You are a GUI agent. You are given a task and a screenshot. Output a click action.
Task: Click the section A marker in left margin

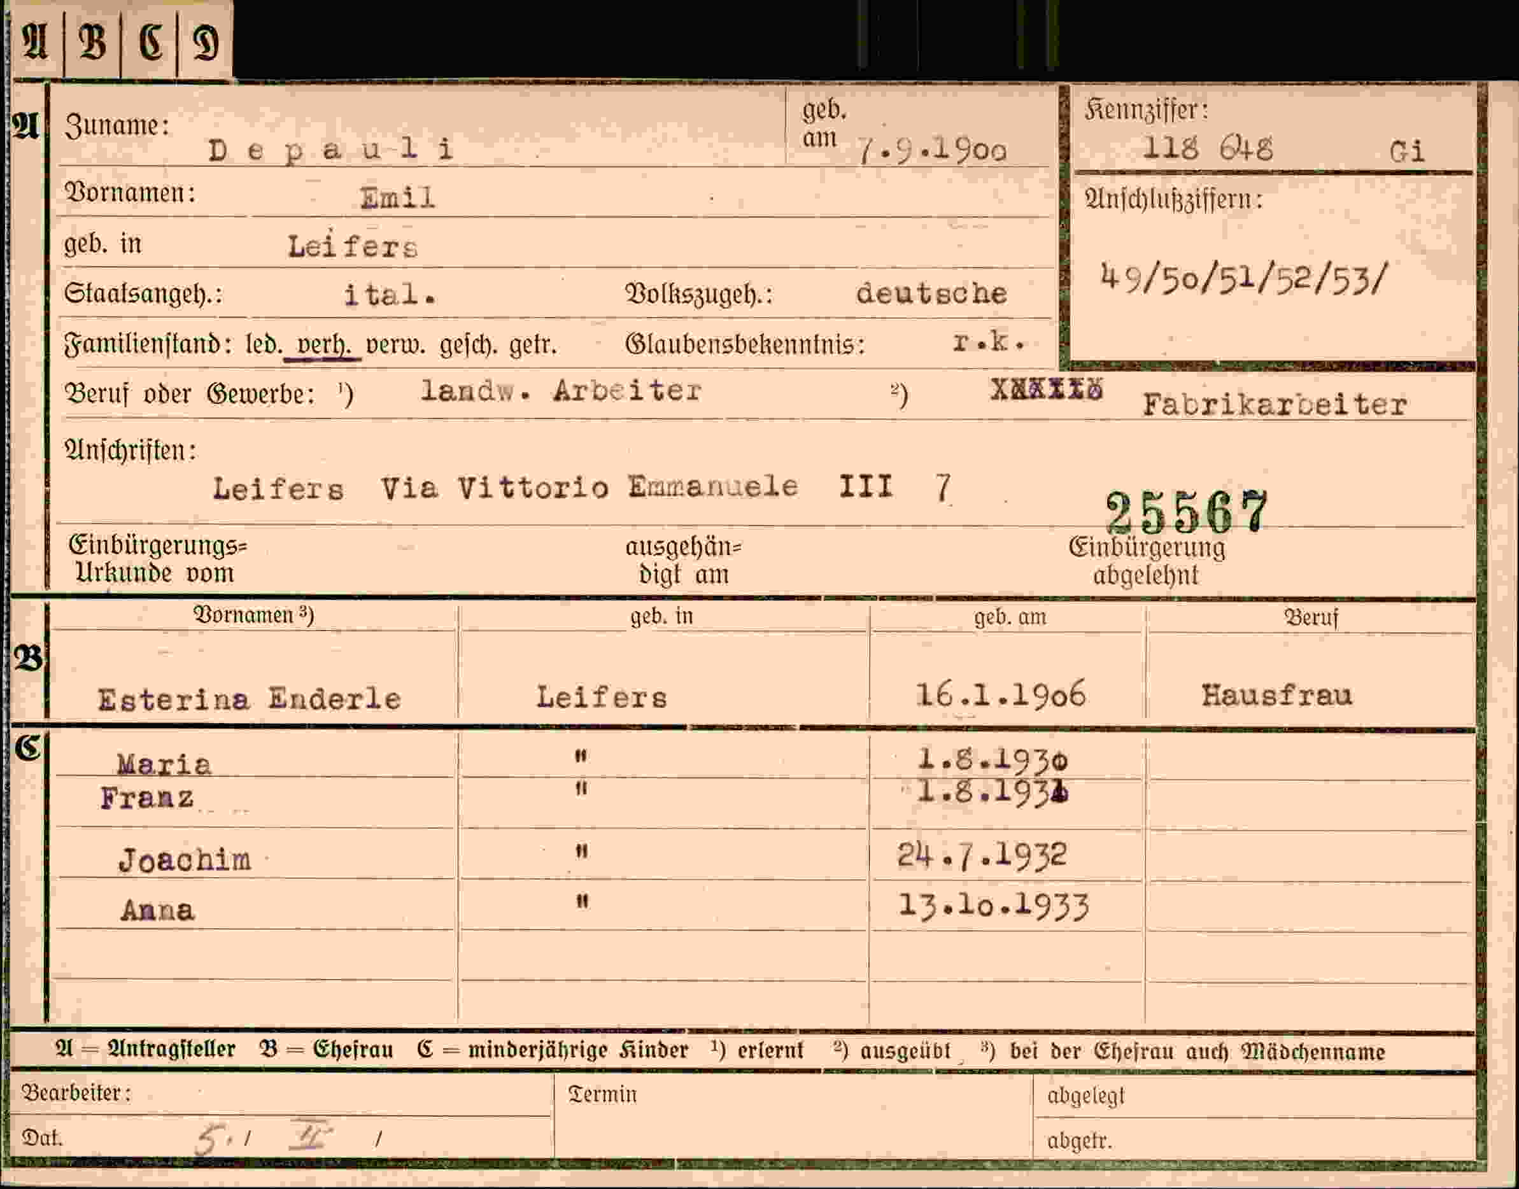tap(25, 126)
